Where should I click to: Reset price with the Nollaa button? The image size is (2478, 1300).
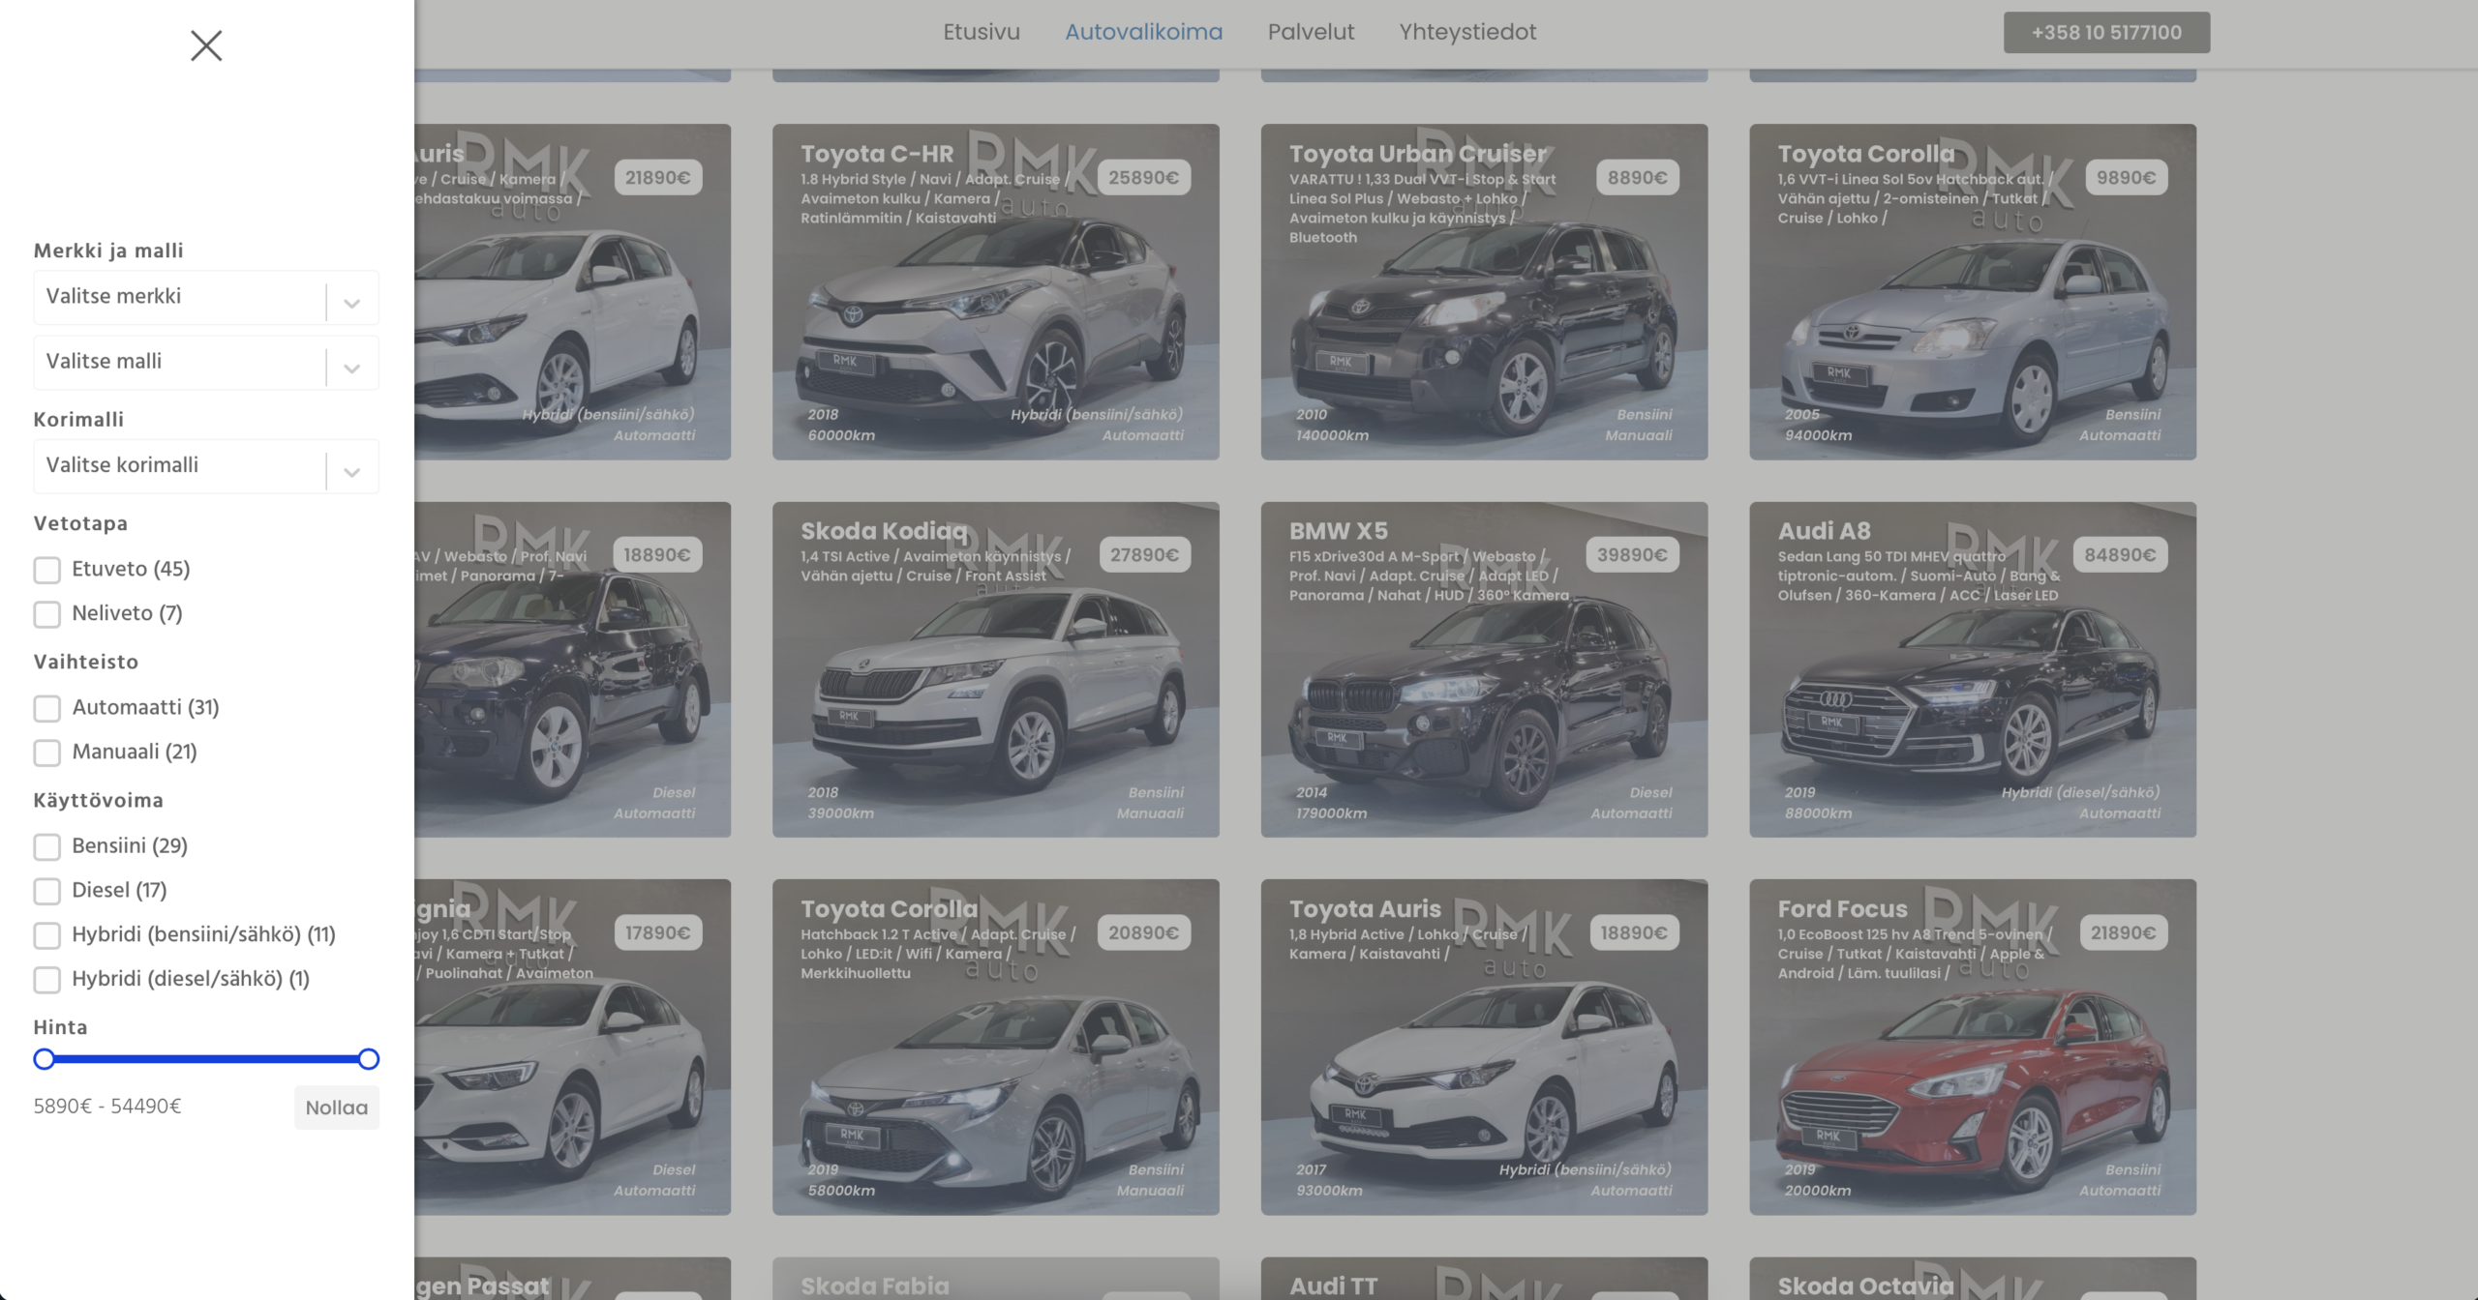pos(337,1108)
